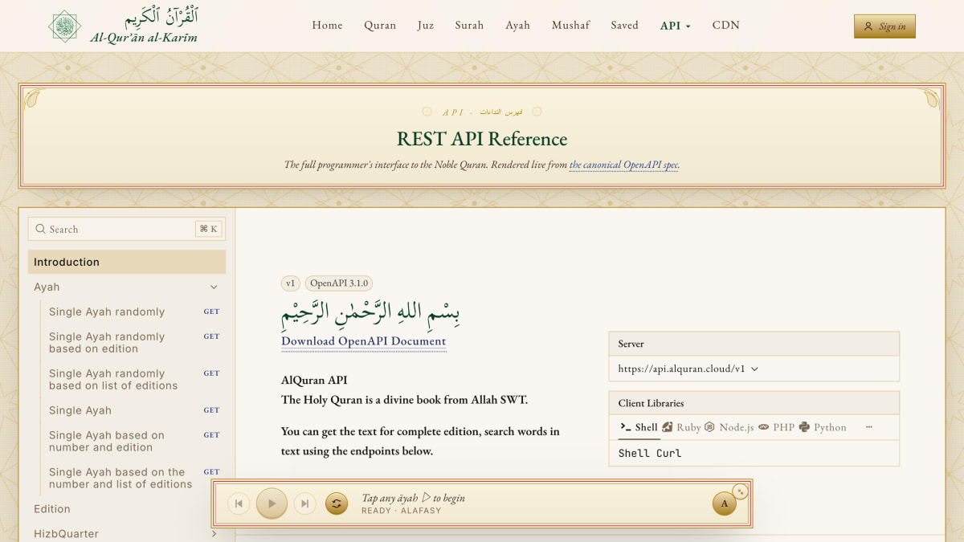Screen dimensions: 964x542
Task: Open the server URL dropdown
Action: (688, 369)
